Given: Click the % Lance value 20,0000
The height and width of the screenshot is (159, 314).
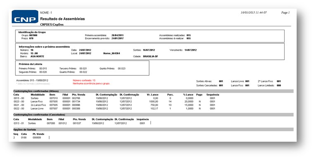Looking at the screenshot, I should (x=189, y=102).
